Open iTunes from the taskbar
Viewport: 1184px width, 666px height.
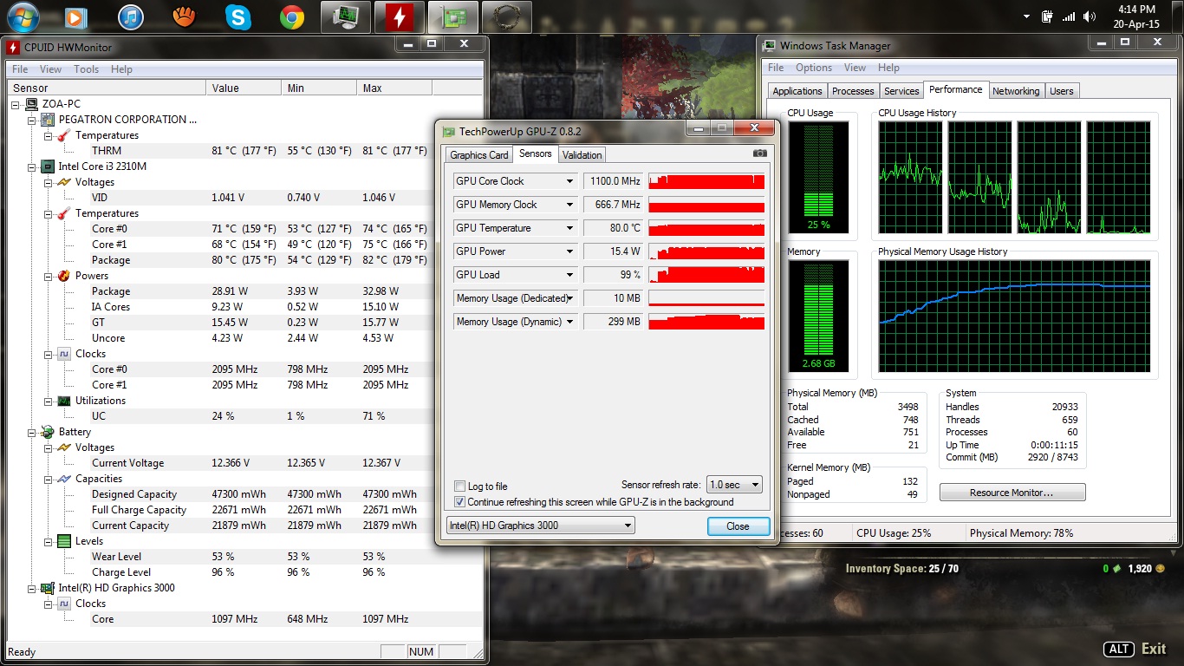coord(130,16)
